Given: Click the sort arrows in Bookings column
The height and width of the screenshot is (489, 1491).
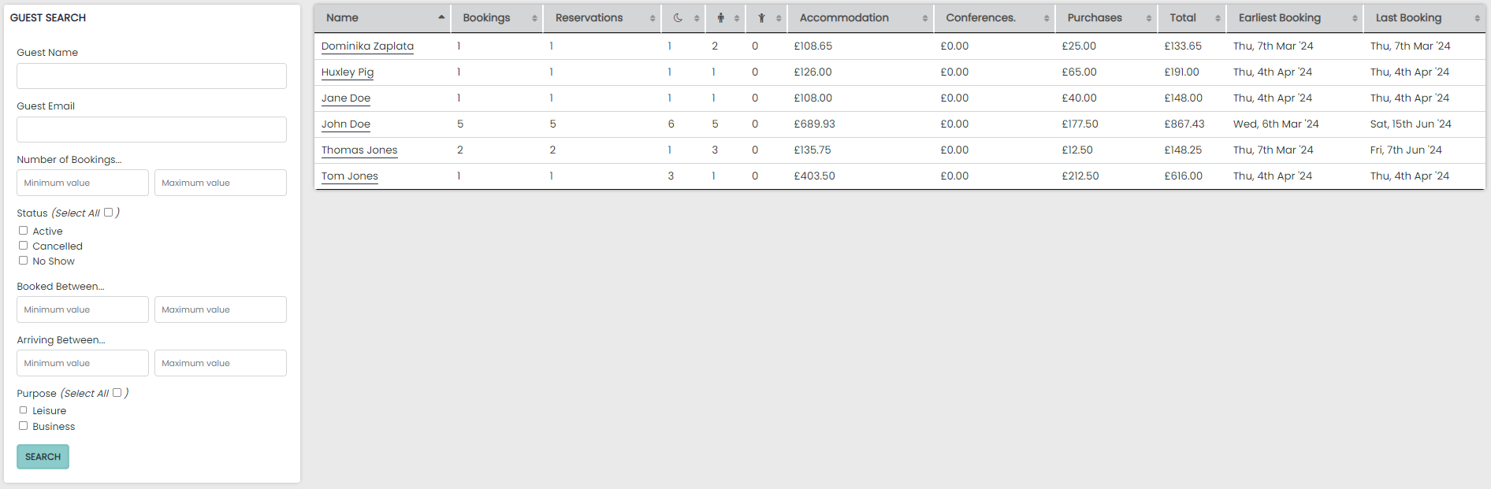Looking at the screenshot, I should click(534, 18).
